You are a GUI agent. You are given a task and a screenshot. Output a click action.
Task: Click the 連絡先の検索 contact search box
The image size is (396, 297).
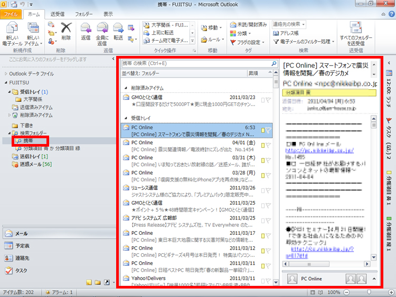(x=289, y=24)
